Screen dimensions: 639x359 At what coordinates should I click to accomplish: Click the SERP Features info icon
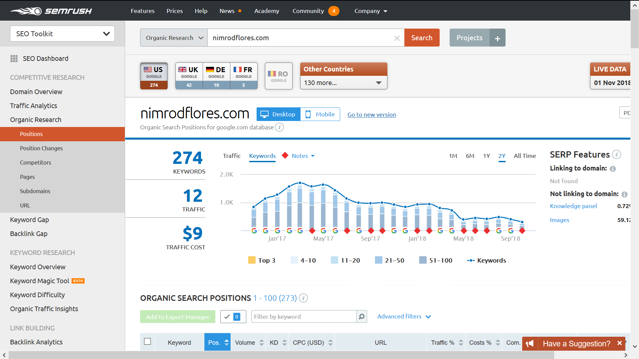pyautogui.click(x=617, y=155)
